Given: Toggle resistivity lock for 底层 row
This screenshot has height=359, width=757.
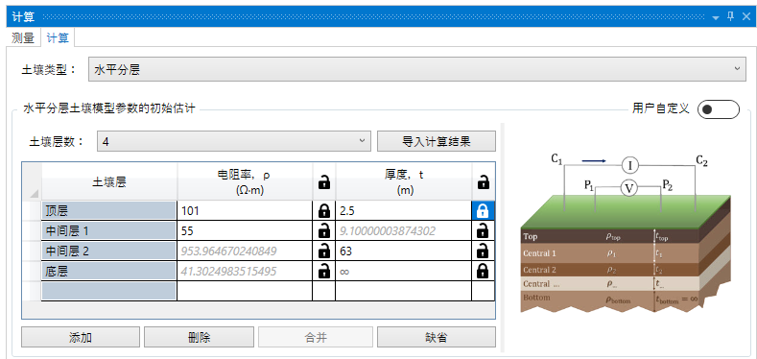Looking at the screenshot, I should point(324,271).
